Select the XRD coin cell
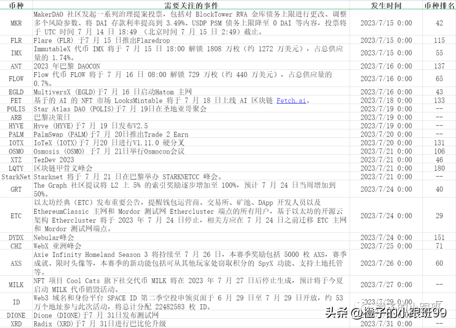Screen dimensions: 456x328 [x=16, y=324]
